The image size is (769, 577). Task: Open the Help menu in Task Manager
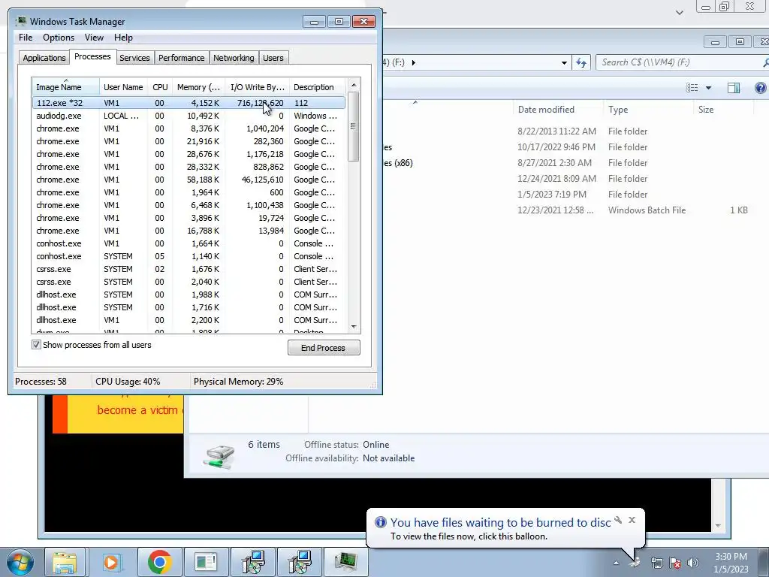click(123, 38)
